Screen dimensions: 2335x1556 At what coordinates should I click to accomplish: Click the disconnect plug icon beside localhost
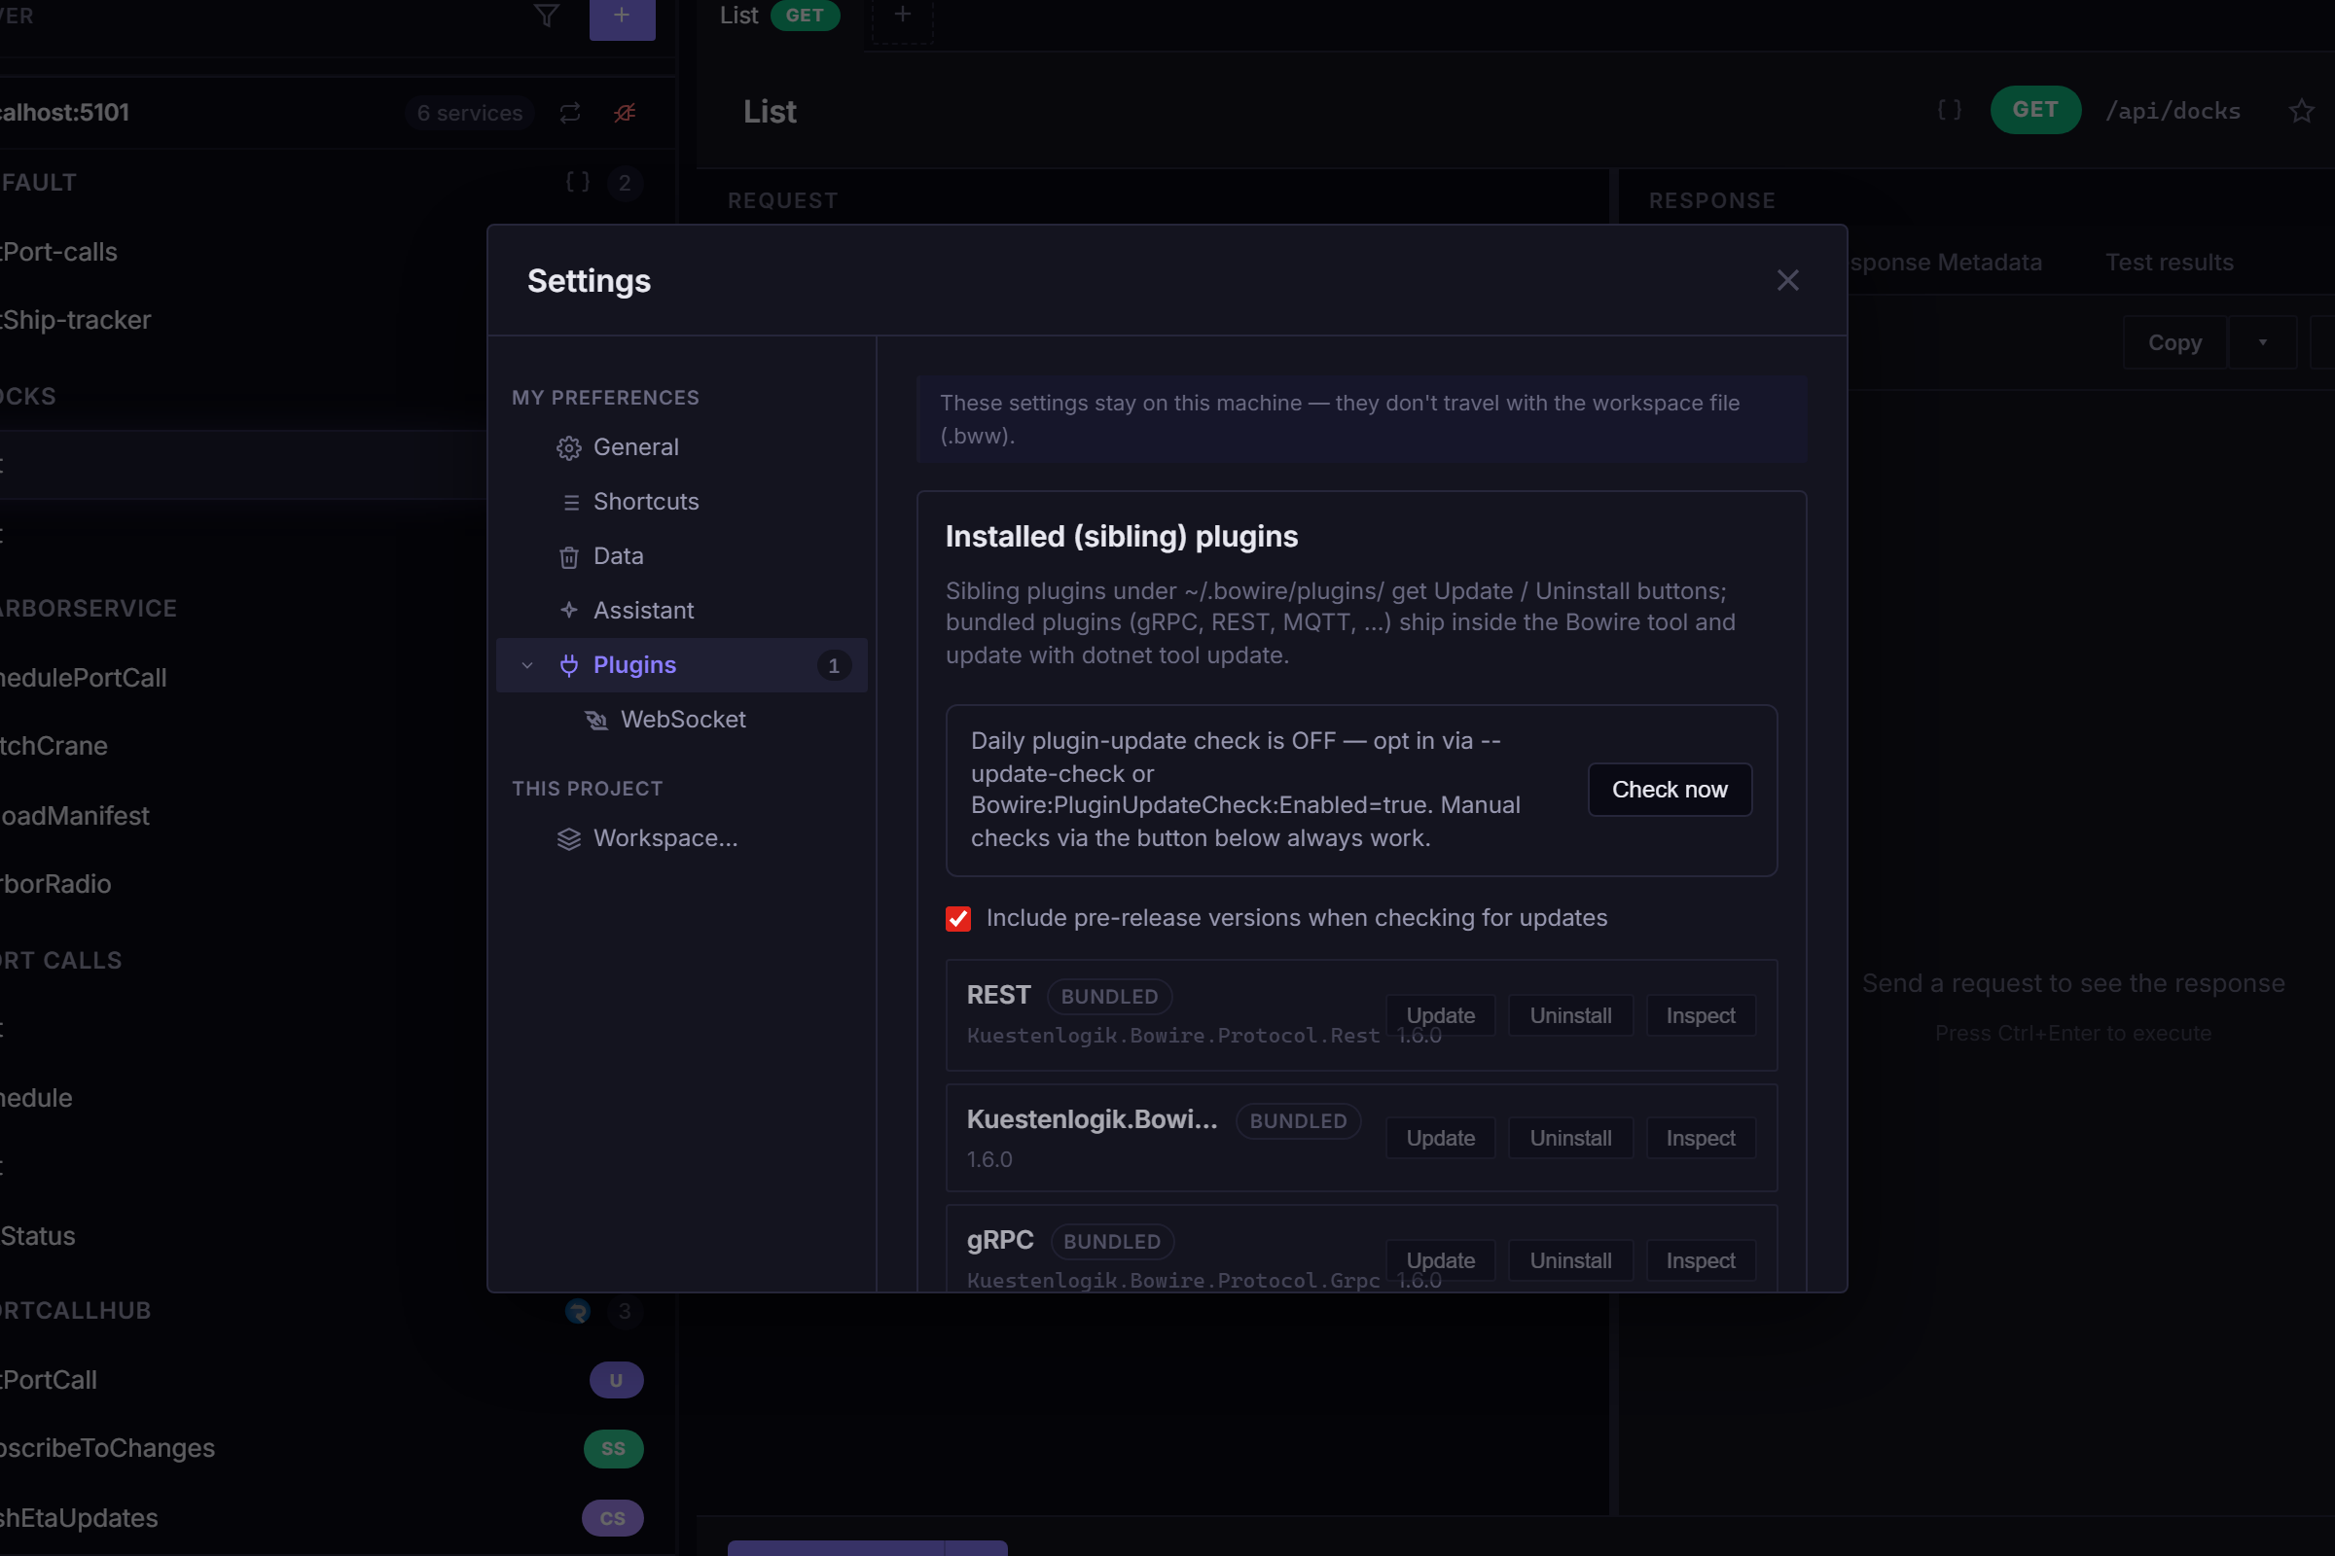point(625,113)
